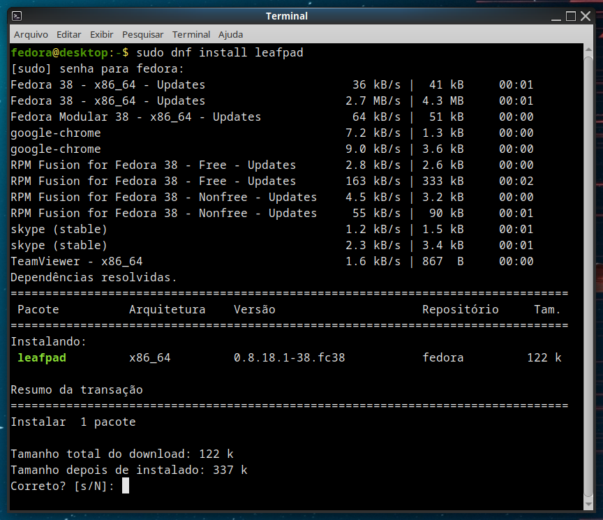Viewport: 603px width, 520px height.
Task: Open the Ajuda menu
Action: tap(231, 35)
